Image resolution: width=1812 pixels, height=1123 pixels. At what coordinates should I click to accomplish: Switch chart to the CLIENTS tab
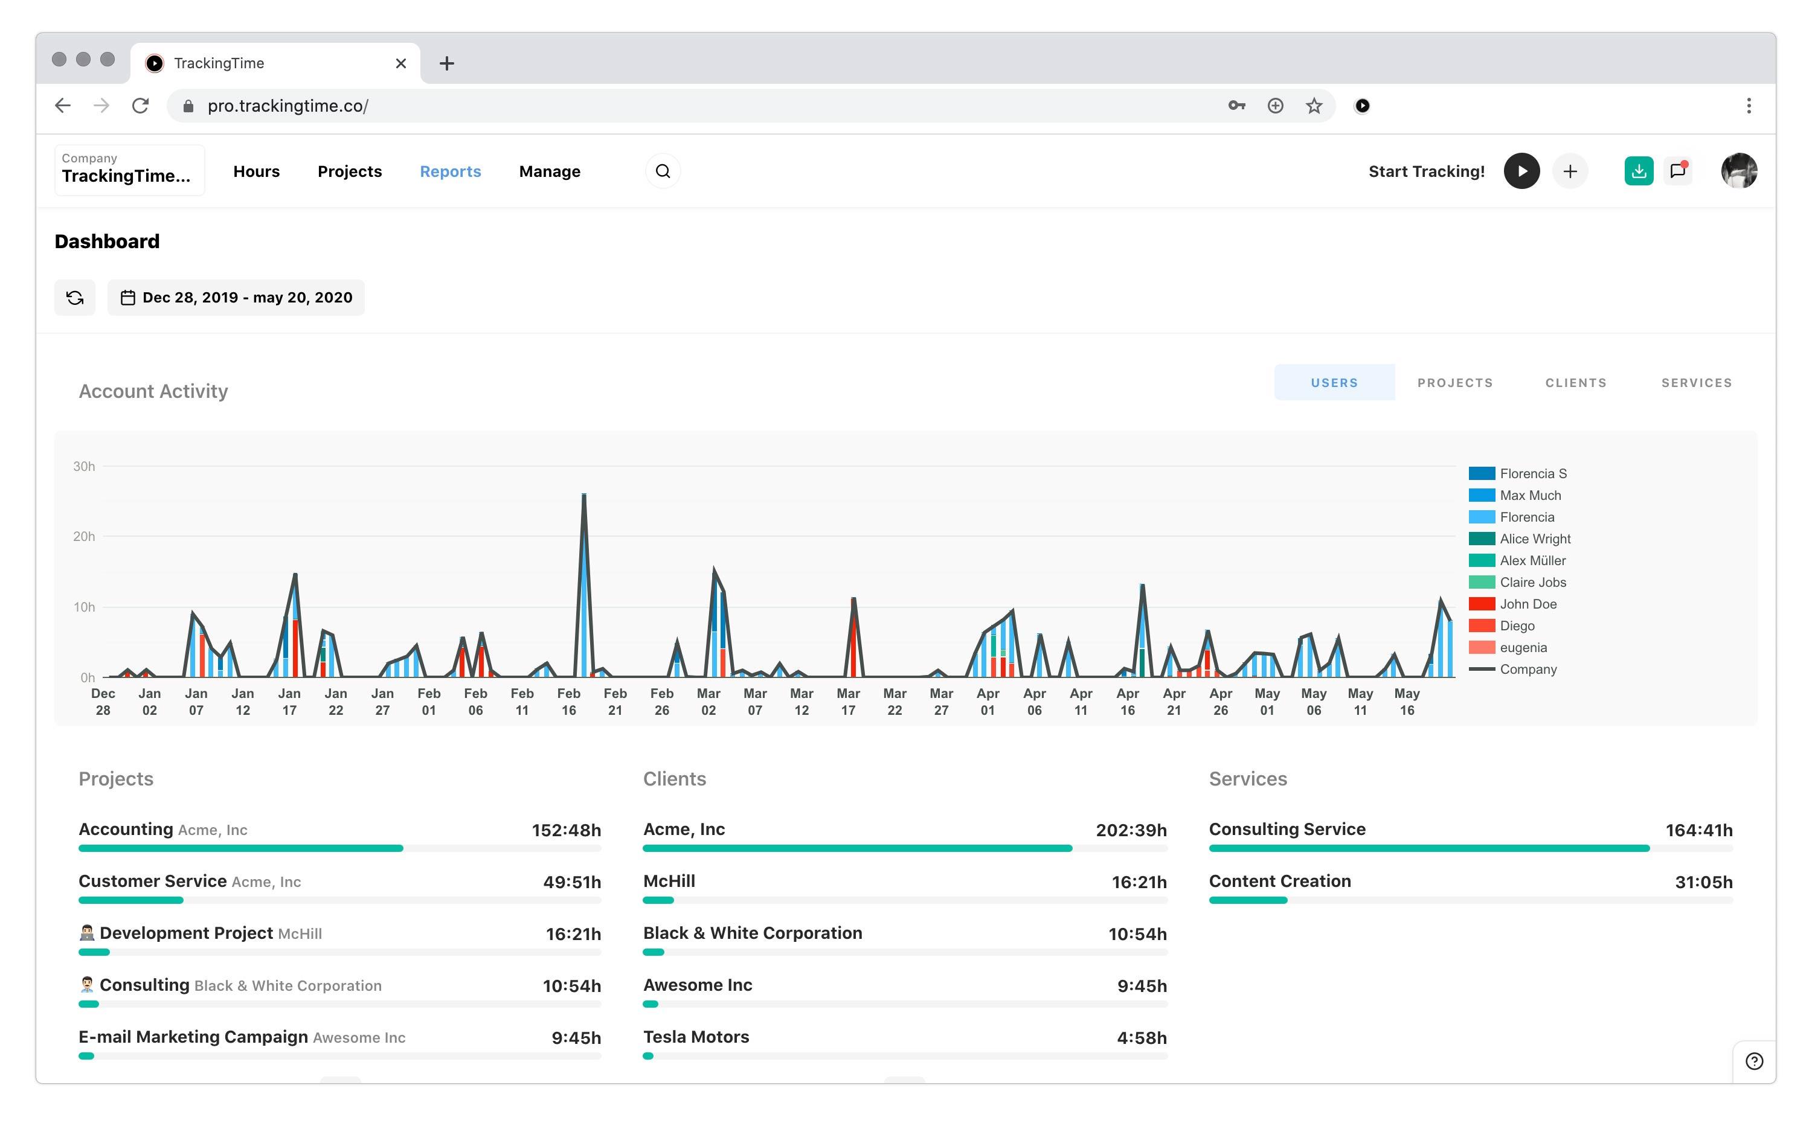[x=1576, y=383]
